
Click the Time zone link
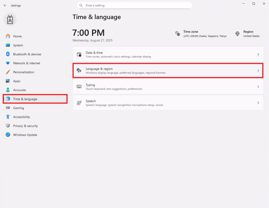[201, 34]
